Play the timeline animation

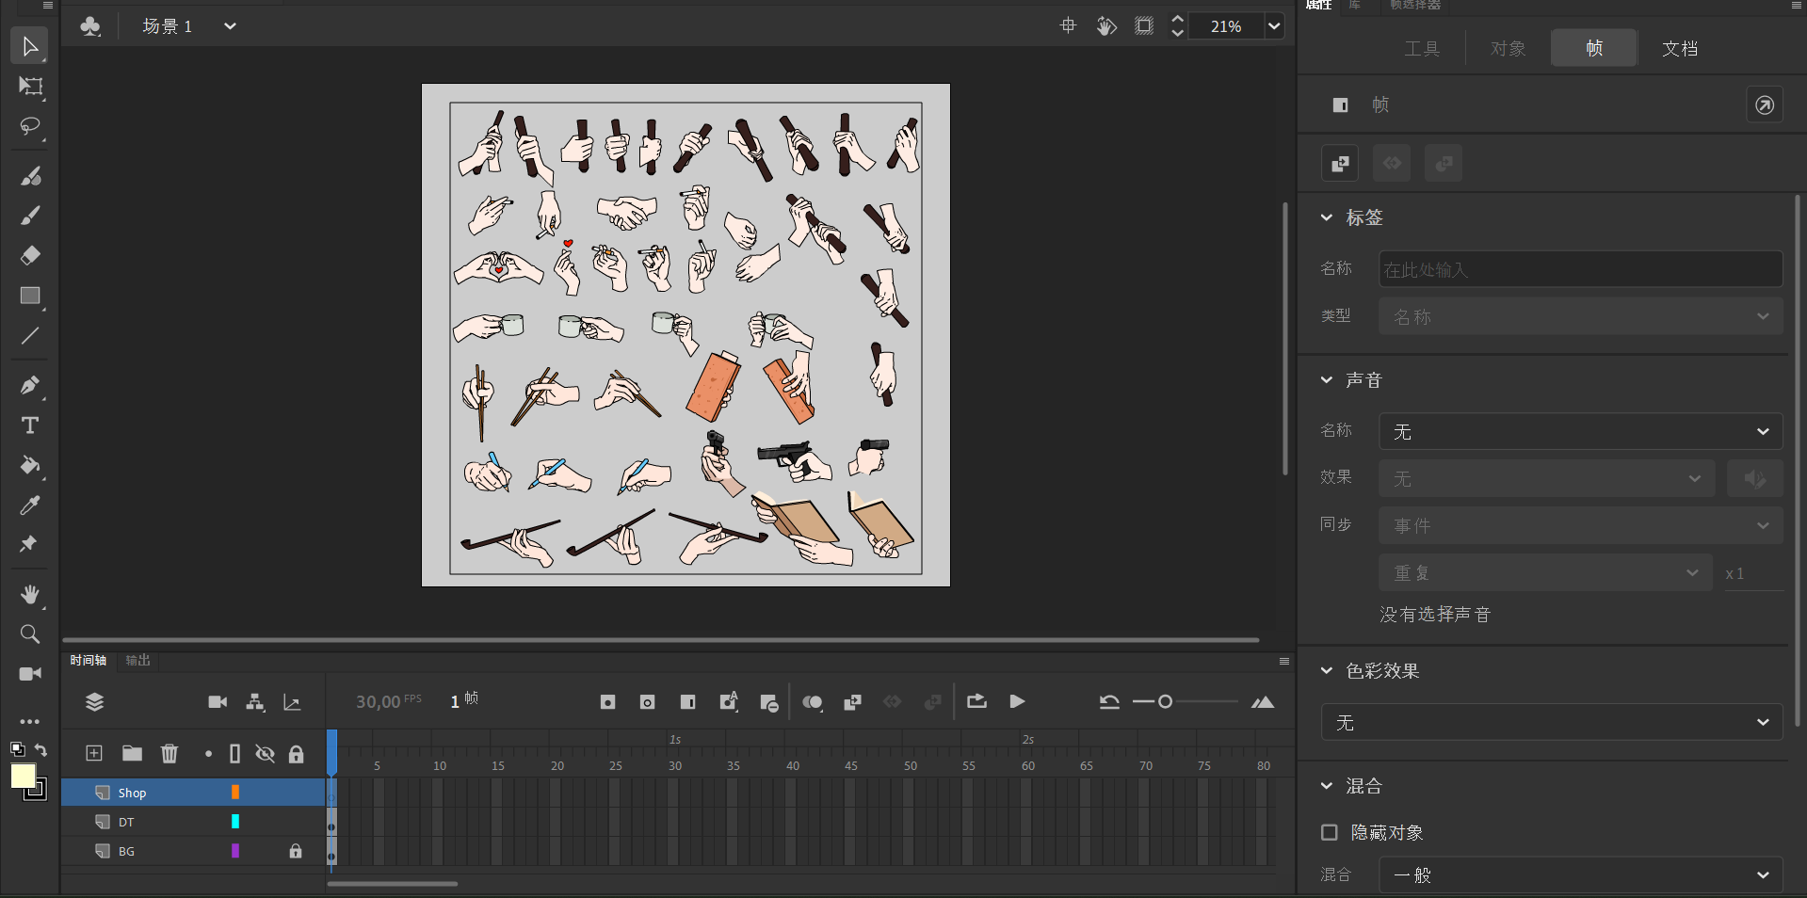(1017, 701)
